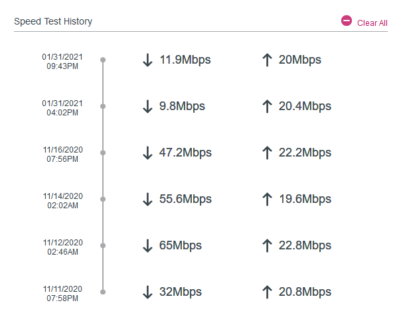Select the timeline dot for 11/14/2020 02:02AM
This screenshot has height=321, width=401.
(x=103, y=199)
